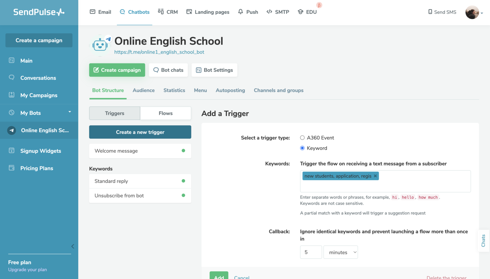
Task: Open the Unsubscribe from bot trigger
Action: point(140,196)
